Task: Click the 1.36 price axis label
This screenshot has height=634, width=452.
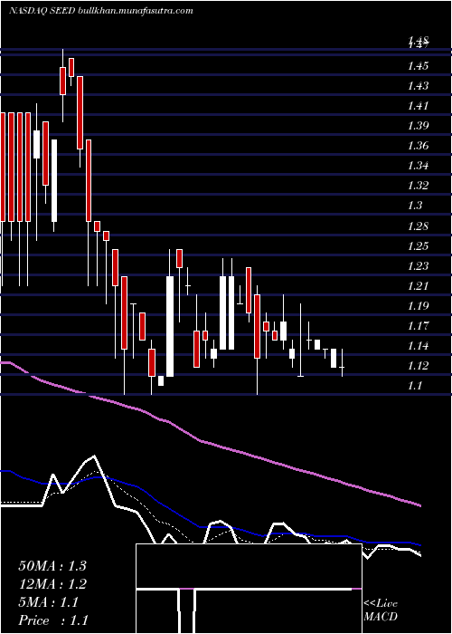Action: [418, 146]
